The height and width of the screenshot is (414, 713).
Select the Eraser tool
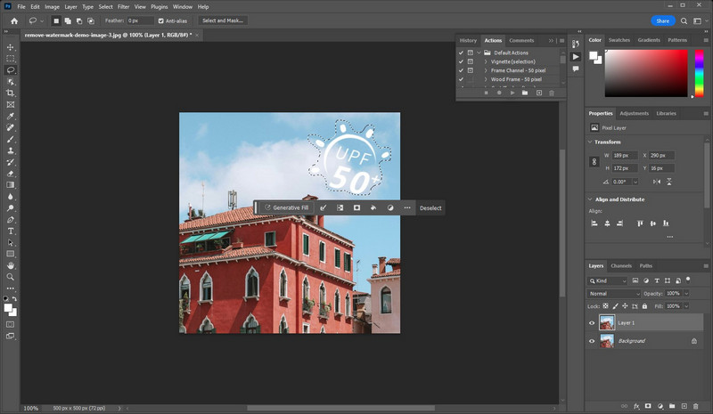(x=11, y=174)
